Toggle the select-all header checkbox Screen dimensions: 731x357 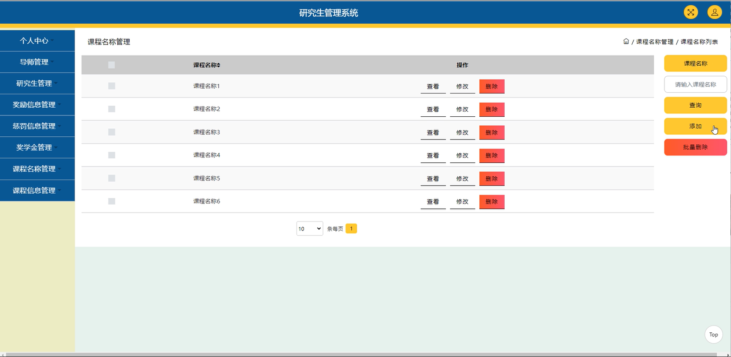pos(111,65)
